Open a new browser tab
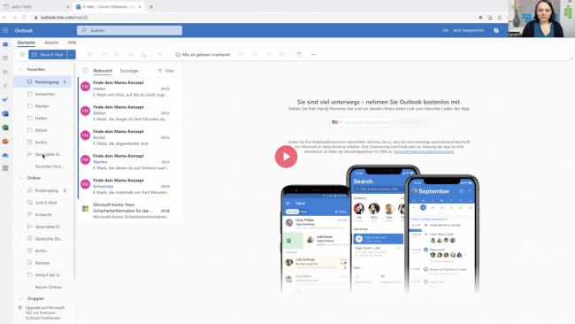 click(150, 6)
